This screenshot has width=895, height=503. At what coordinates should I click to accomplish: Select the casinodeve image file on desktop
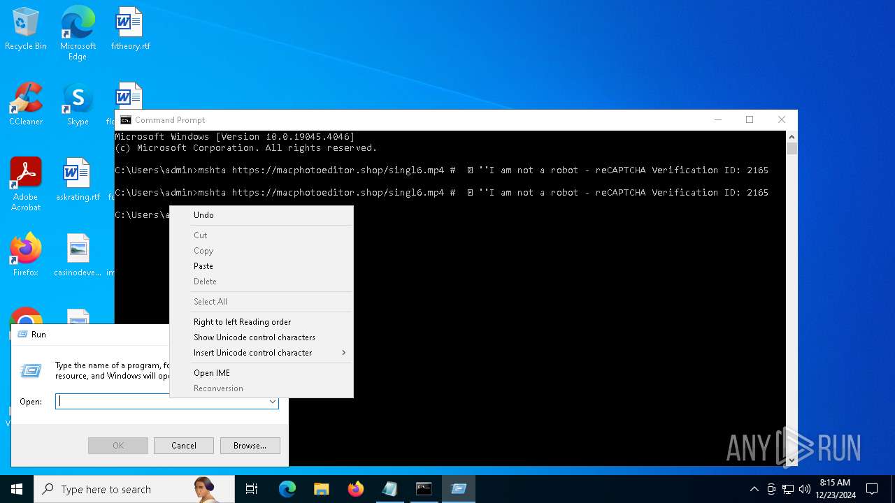tap(78, 256)
